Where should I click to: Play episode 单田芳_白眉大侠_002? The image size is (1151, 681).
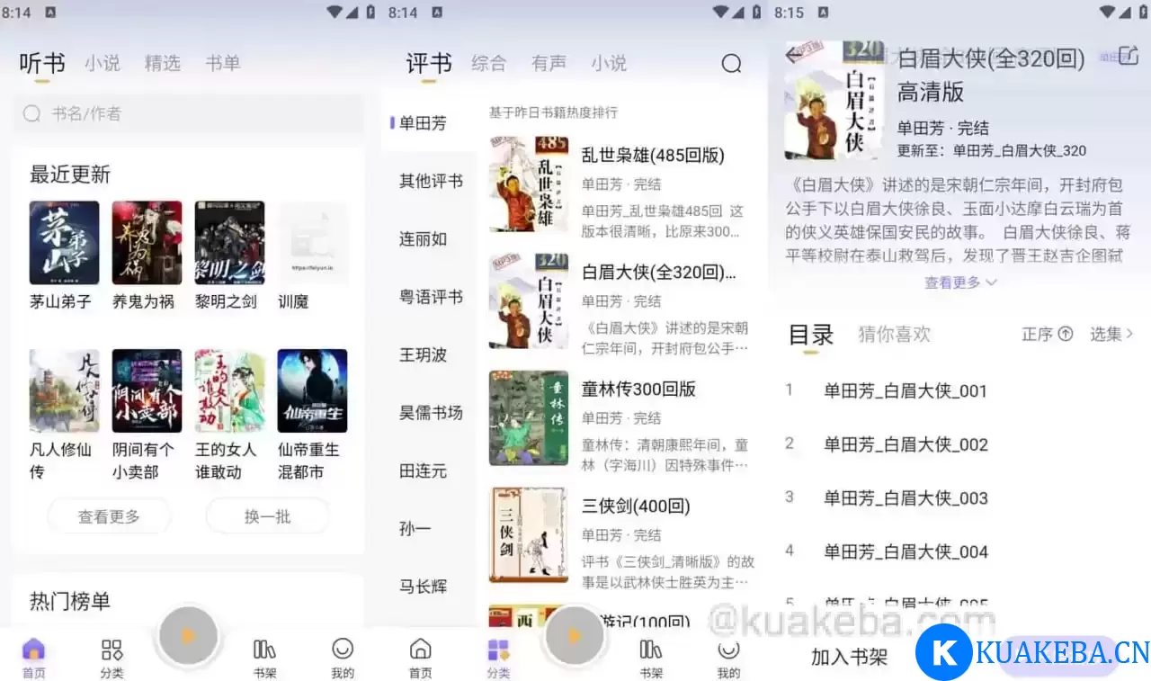point(906,444)
